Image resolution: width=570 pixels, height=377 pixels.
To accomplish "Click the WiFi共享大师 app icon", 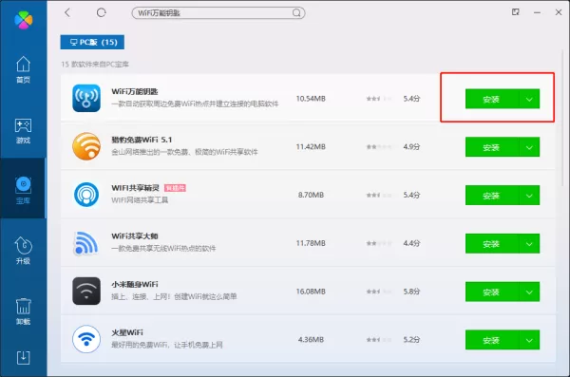I will (x=86, y=243).
